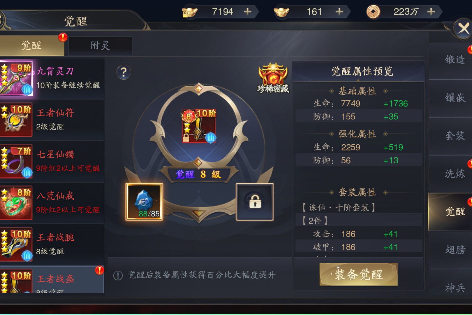The image size is (472, 315).
Task: Choose 七星仙镯 in equipment list
Action: click(x=52, y=161)
